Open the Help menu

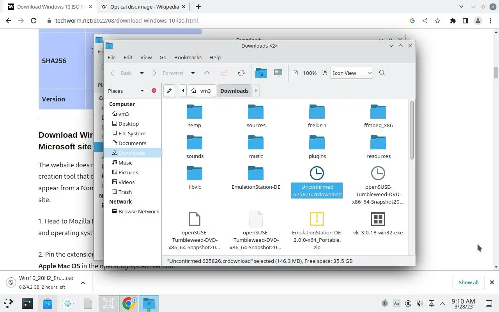[x=215, y=57]
